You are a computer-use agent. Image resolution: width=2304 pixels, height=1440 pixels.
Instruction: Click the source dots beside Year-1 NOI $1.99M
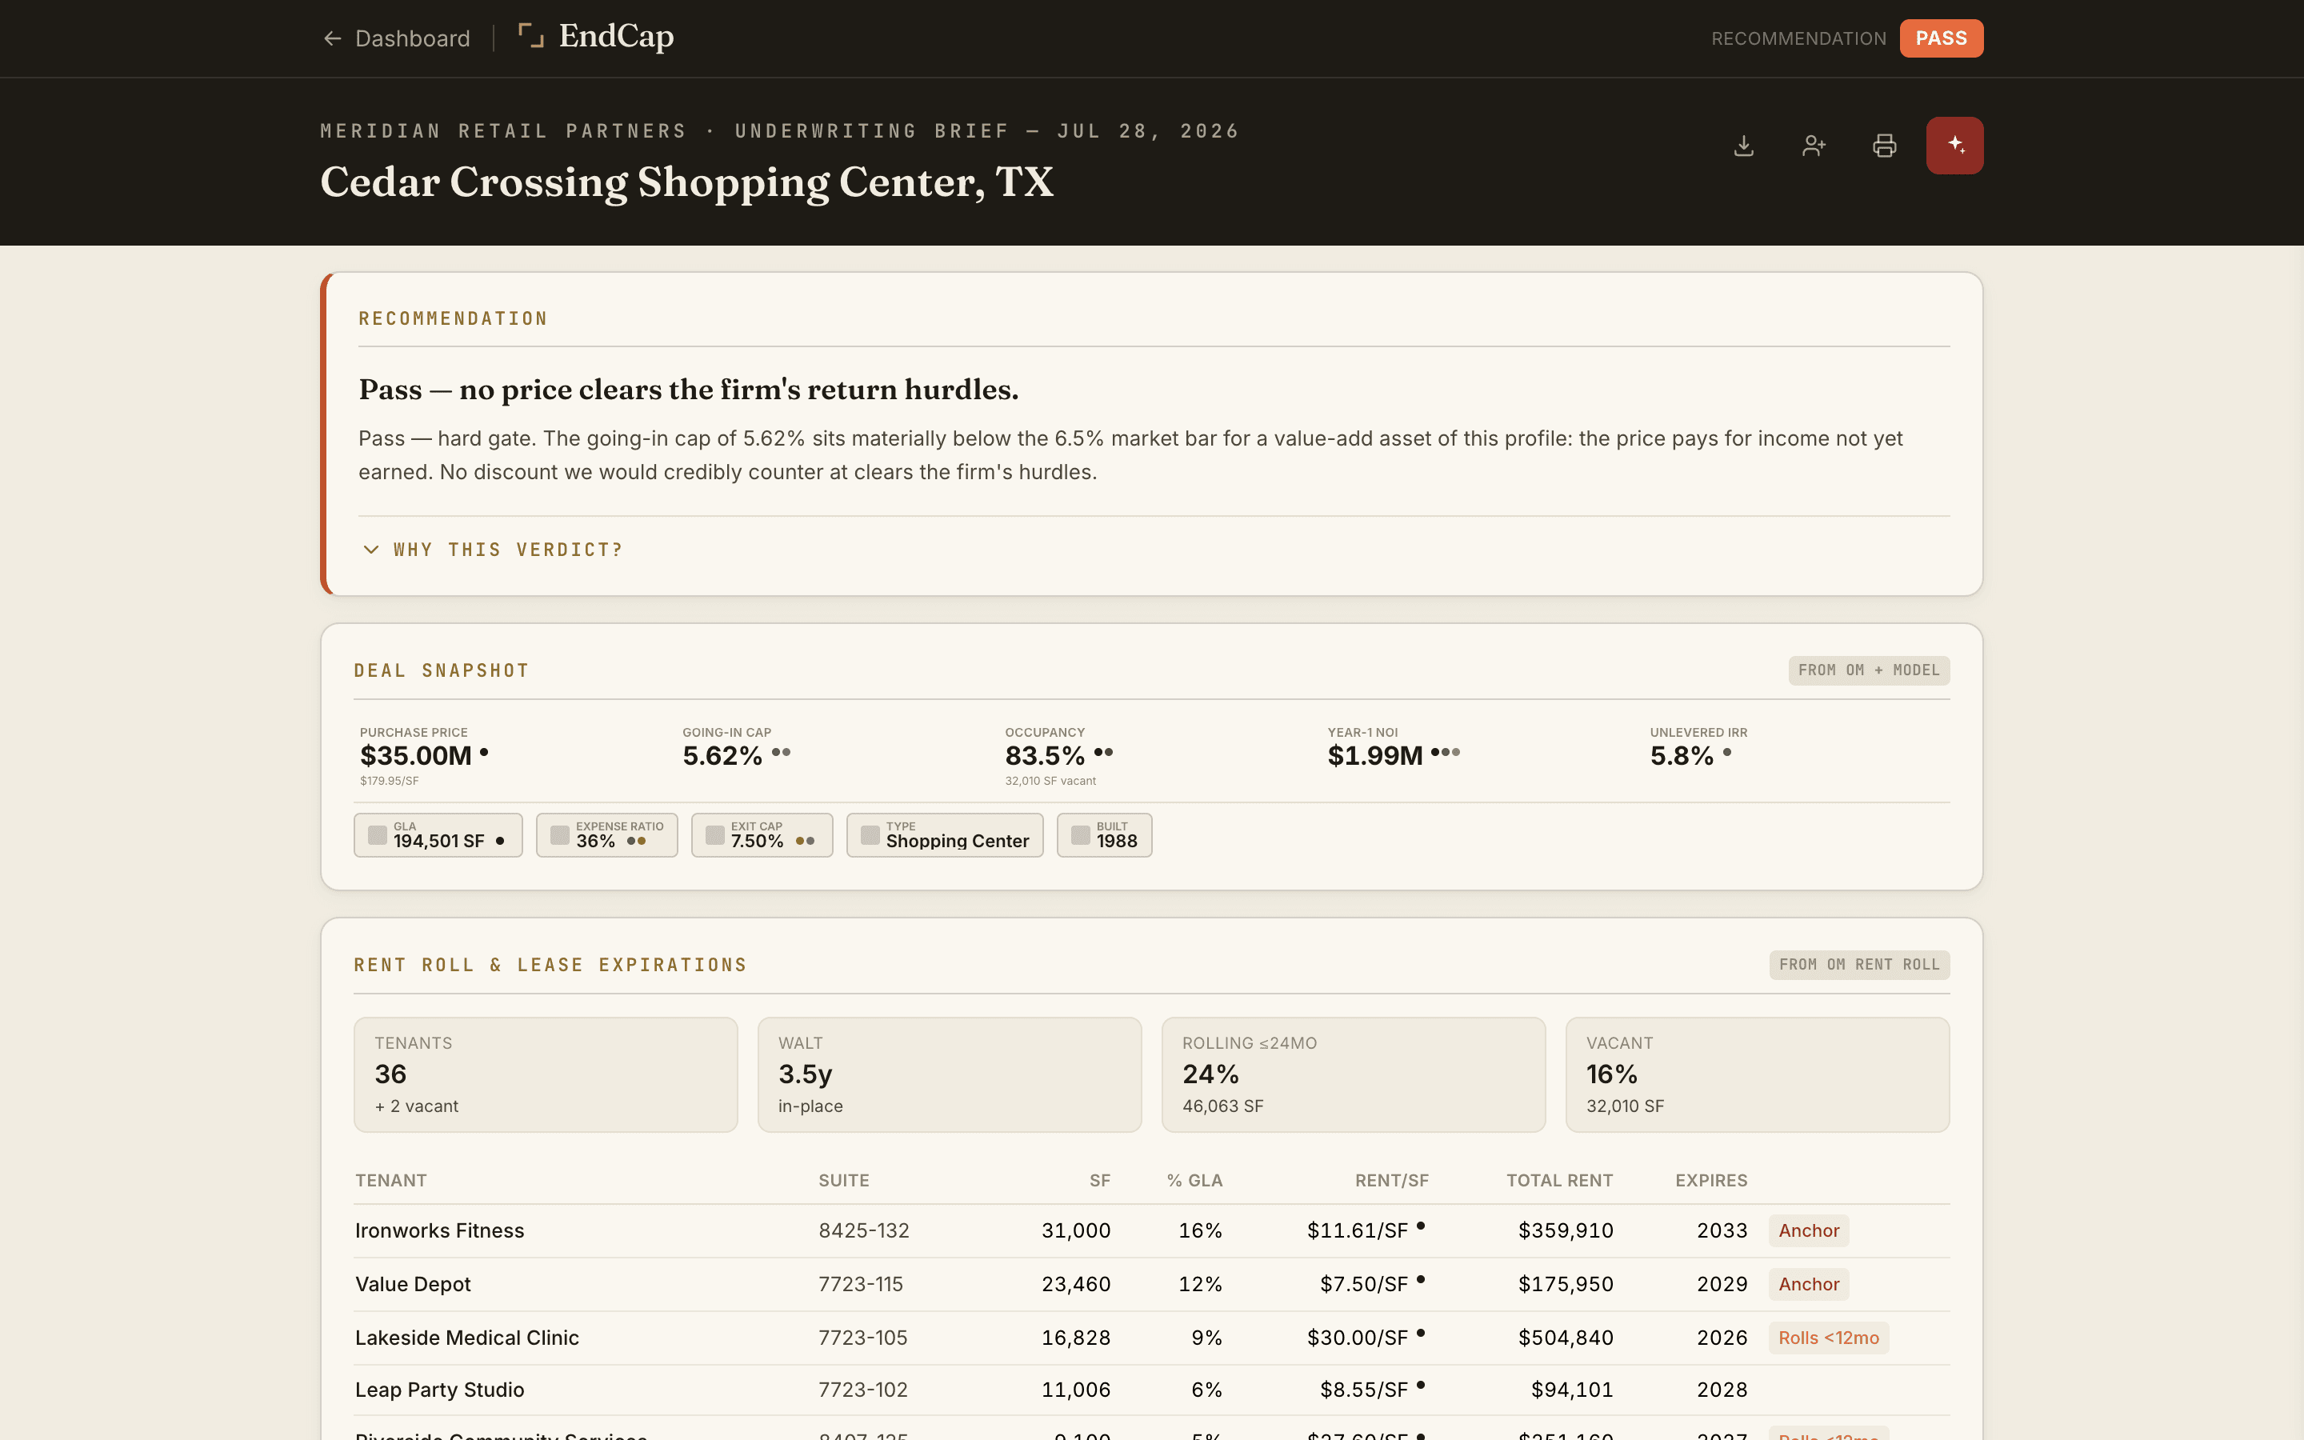coord(1446,752)
